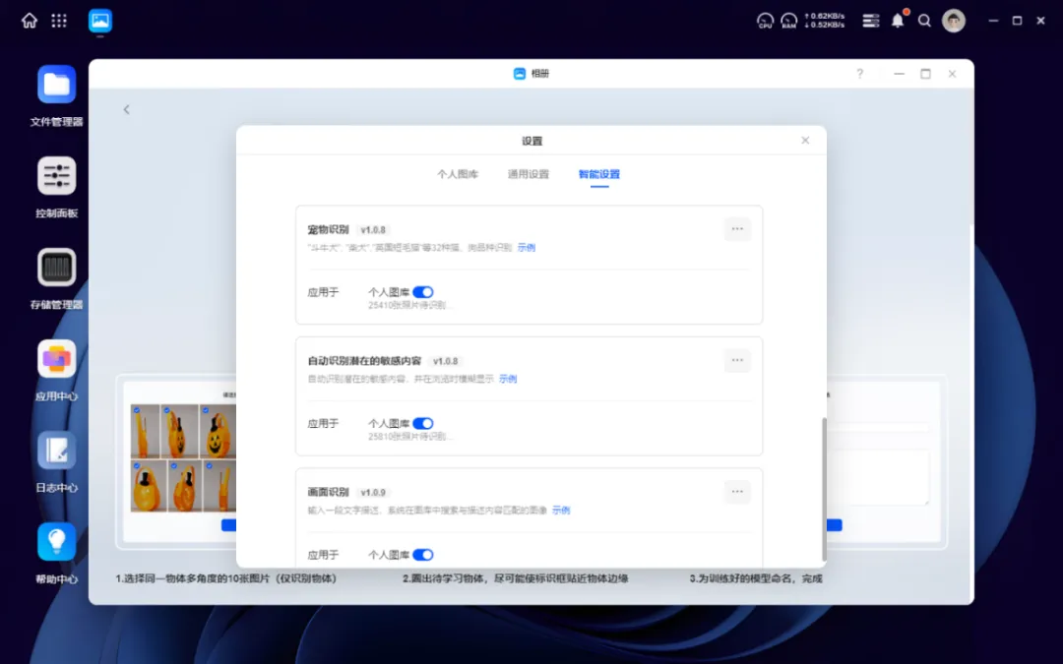Open the 文件管理器 from the dock
The width and height of the screenshot is (1063, 664).
point(56,84)
